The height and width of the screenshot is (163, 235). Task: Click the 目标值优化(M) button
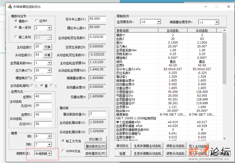pyautogui.click(x=96, y=153)
